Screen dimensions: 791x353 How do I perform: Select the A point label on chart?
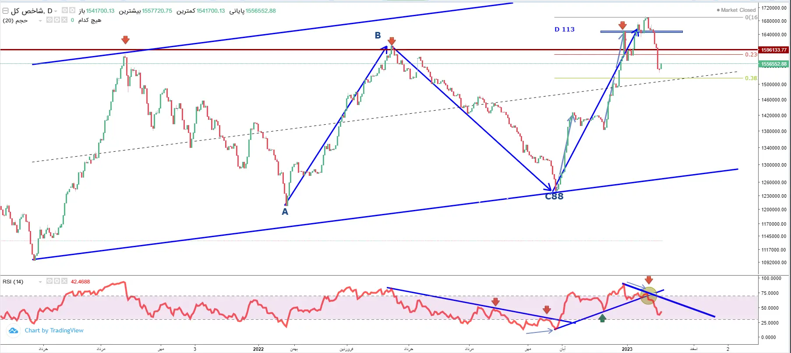click(x=285, y=212)
